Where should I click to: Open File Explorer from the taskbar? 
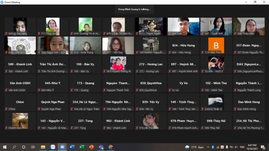[43, 147]
